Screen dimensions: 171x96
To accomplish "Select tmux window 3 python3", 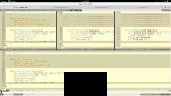I will pos(30,94).
